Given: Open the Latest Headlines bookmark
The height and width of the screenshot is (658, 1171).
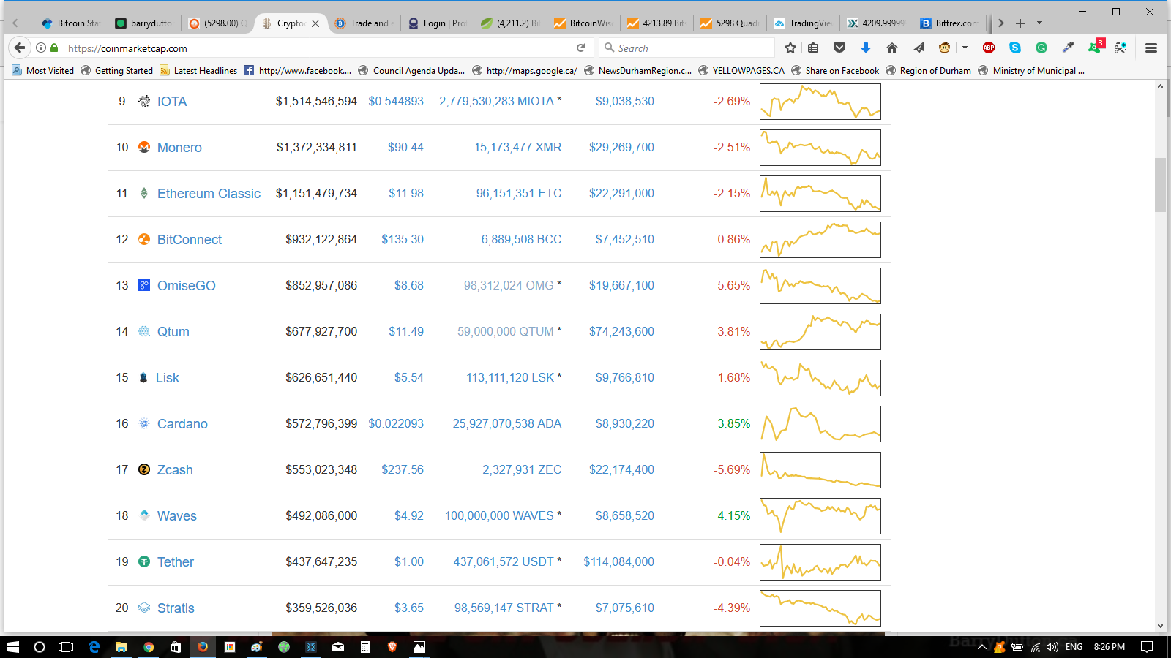Looking at the screenshot, I should click(x=198, y=71).
